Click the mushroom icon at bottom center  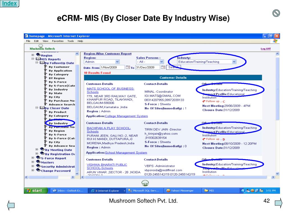[145, 183]
